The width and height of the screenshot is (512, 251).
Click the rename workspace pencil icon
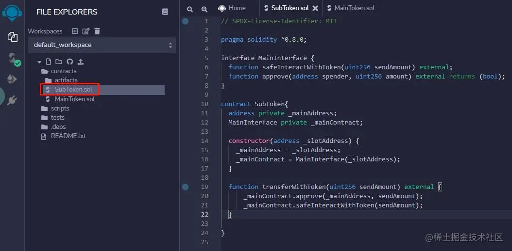86,31
